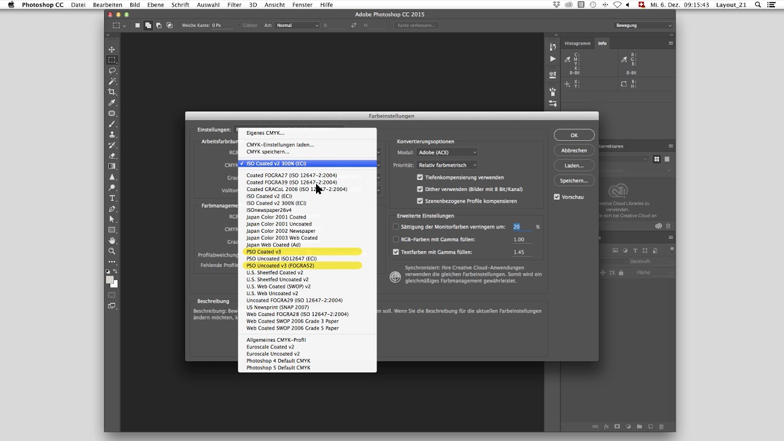The height and width of the screenshot is (441, 784).
Task: Click the Speichern... button
Action: point(574,181)
